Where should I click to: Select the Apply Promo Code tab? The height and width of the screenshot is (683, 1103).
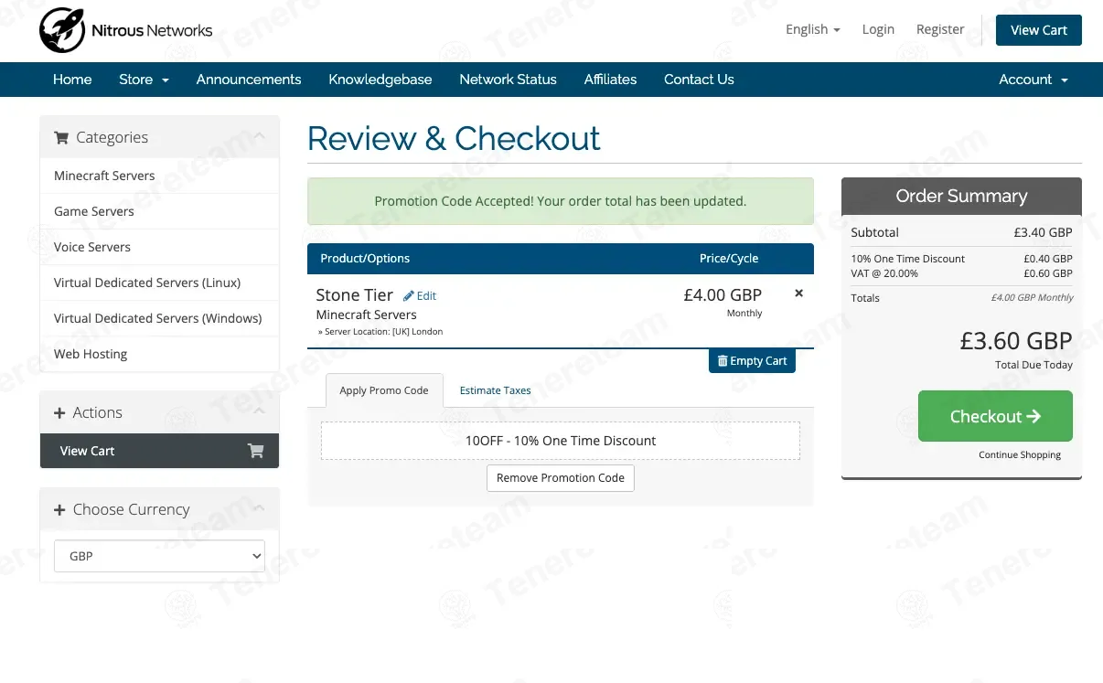tap(384, 390)
